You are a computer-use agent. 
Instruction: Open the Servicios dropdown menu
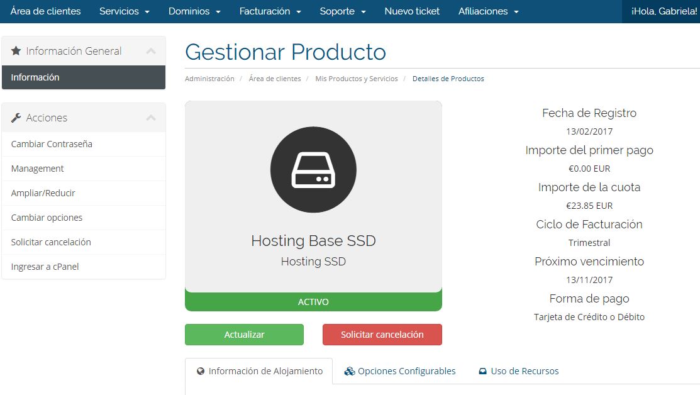[124, 11]
